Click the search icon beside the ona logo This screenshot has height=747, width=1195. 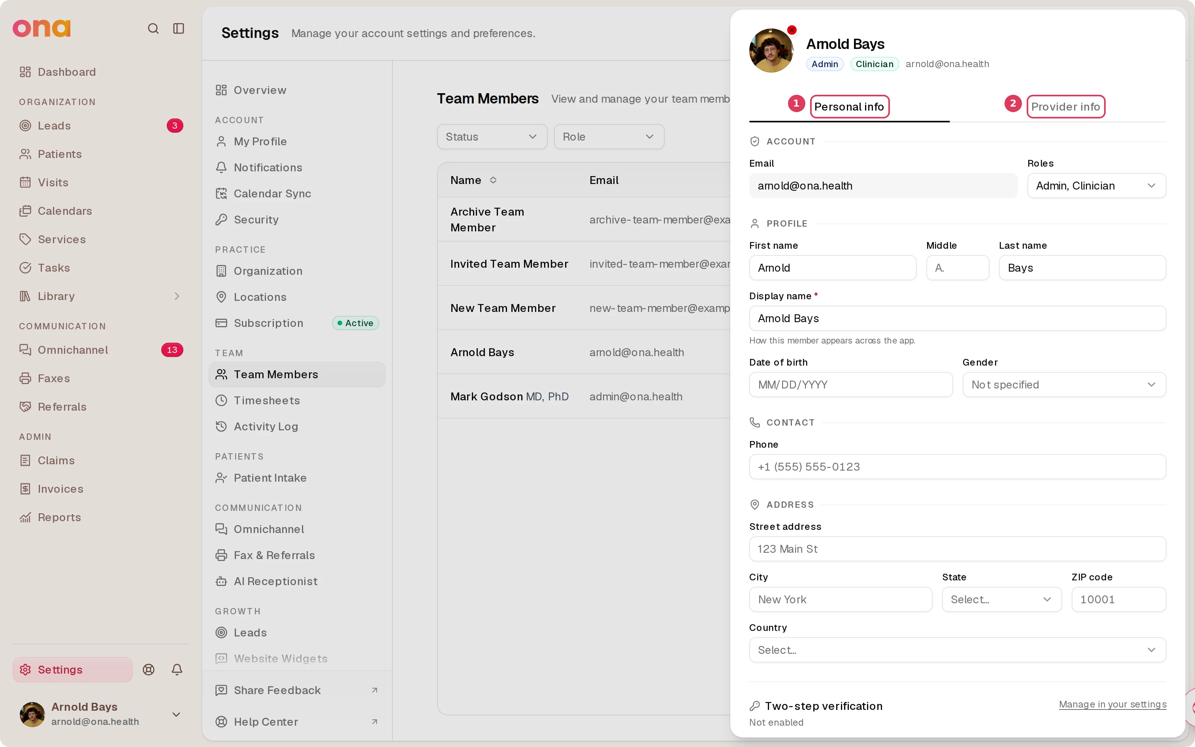pyautogui.click(x=153, y=29)
